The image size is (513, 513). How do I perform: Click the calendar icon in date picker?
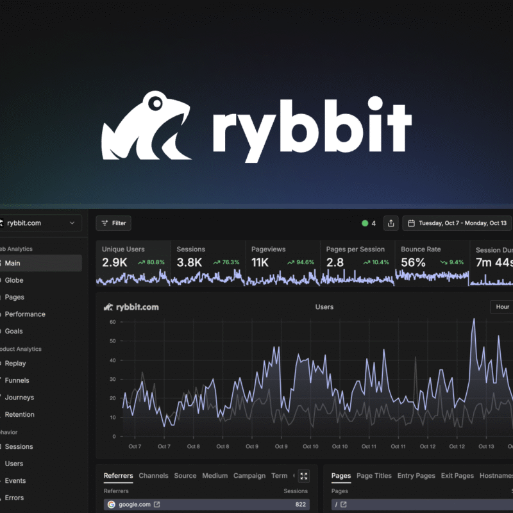coord(411,223)
